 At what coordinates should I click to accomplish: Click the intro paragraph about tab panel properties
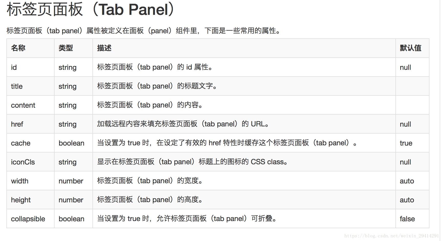144,31
